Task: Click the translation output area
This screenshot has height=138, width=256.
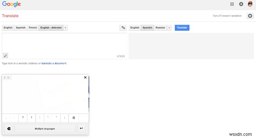Action: [x=191, y=46]
